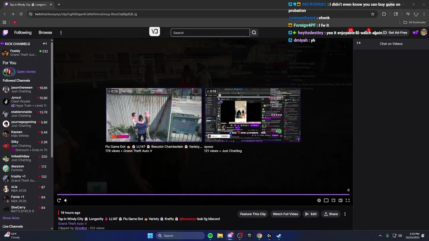Open a new Chrome tab

pyautogui.click(x=59, y=5)
